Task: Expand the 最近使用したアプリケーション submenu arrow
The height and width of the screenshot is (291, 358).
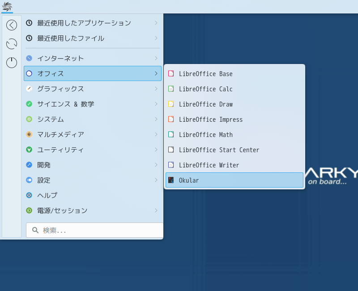Action: tap(156, 23)
